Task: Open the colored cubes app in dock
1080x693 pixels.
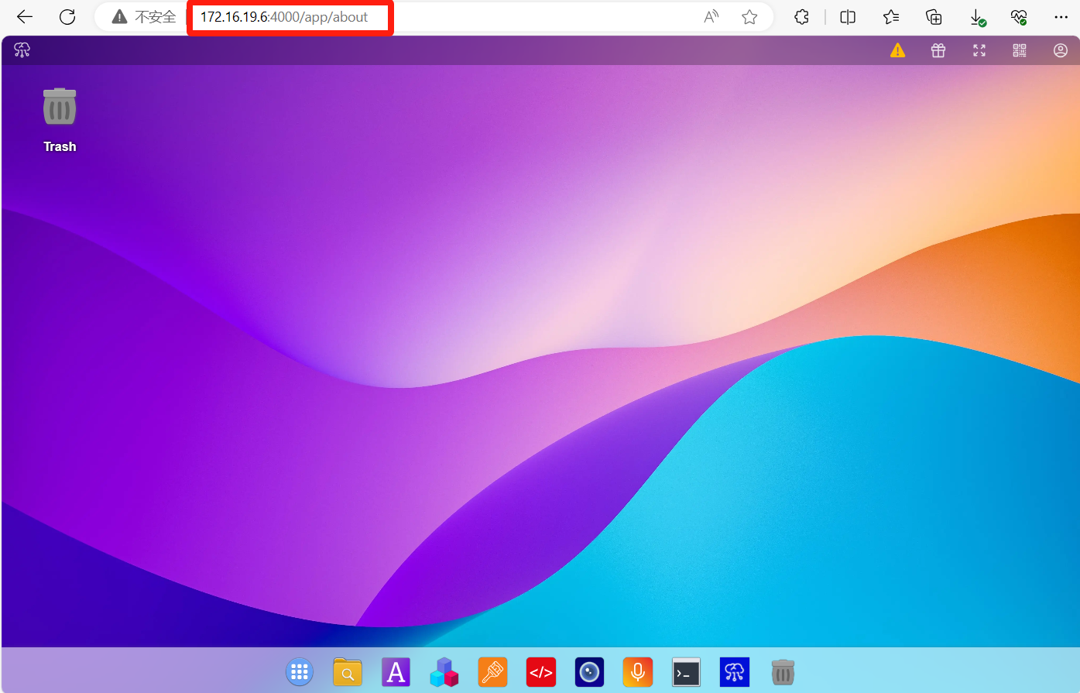Action: 444,672
